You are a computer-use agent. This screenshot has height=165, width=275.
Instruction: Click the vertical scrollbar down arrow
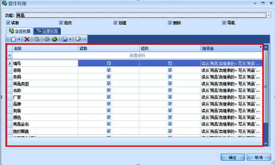coord(266,144)
